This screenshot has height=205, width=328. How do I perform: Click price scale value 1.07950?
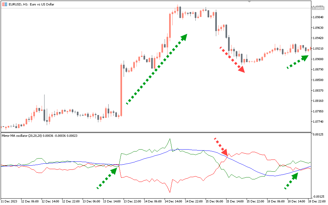coord(318,111)
